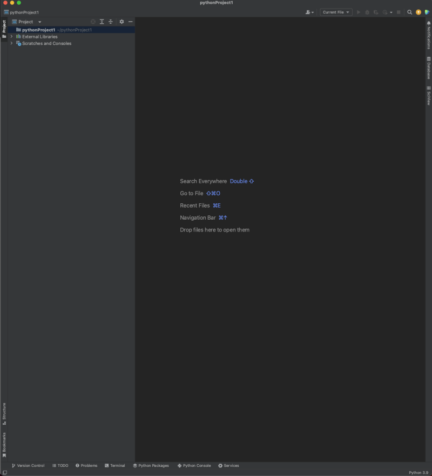Click the Debug bug icon

(367, 12)
